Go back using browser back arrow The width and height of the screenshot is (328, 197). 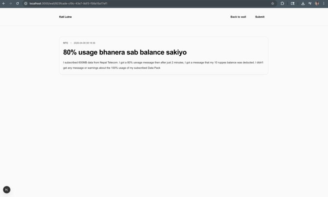(4, 4)
